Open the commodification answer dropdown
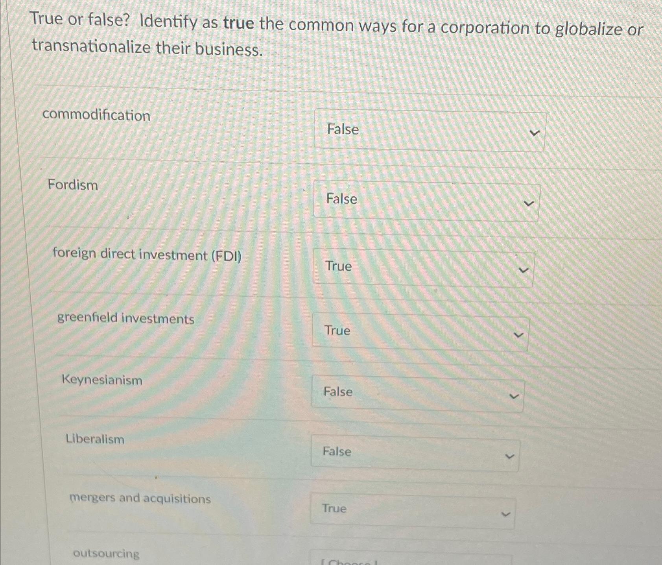 point(430,130)
